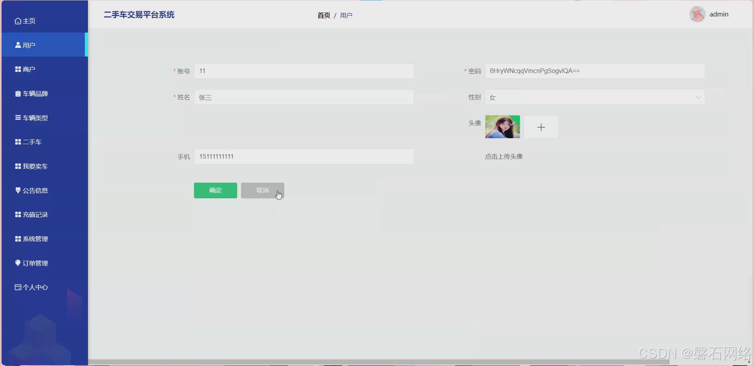The image size is (754, 366).
Task: Select the 二手车 menu item
Action: (x=45, y=142)
